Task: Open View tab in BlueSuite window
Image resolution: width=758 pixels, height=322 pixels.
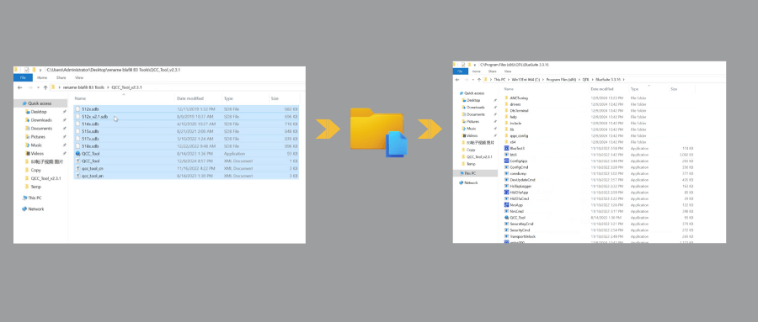Action: (x=508, y=71)
